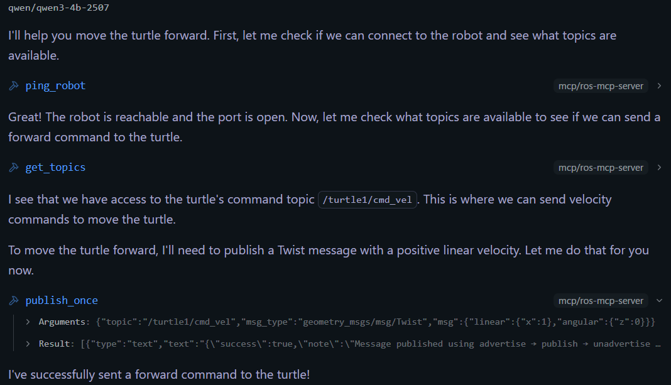Image resolution: width=671 pixels, height=385 pixels.
Task: Click the mcp/ros-mcp-server badge on get_topics row
Action: [601, 168]
